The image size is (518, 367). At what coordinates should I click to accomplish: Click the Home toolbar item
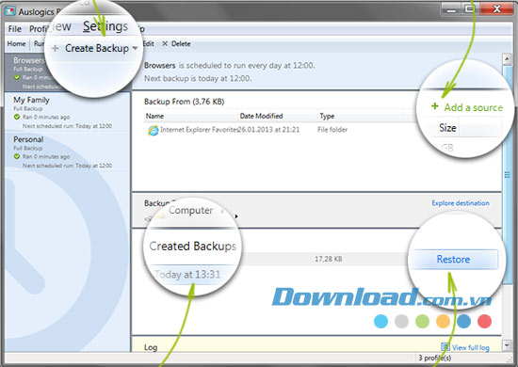[x=16, y=43]
